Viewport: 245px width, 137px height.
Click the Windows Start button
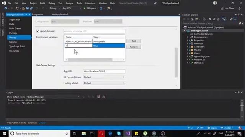(4, 134)
